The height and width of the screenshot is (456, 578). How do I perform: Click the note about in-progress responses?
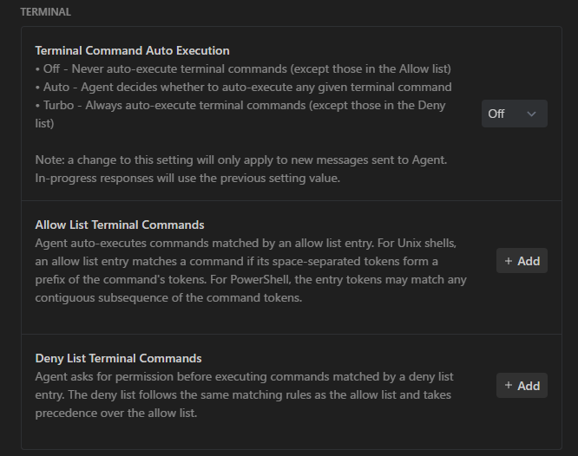tap(187, 179)
